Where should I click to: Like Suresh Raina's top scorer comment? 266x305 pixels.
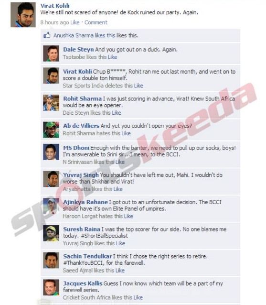[120, 243]
